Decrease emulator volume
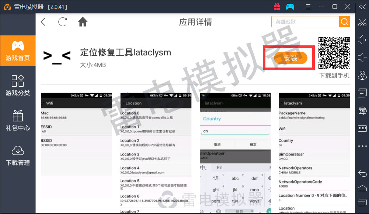This screenshot has height=214, width=369. [x=362, y=57]
